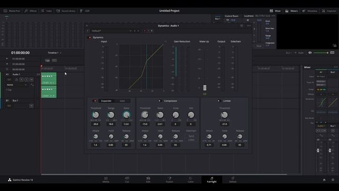
Task: Click Compressor ratio value field 2.0:1
Action: [160, 124]
